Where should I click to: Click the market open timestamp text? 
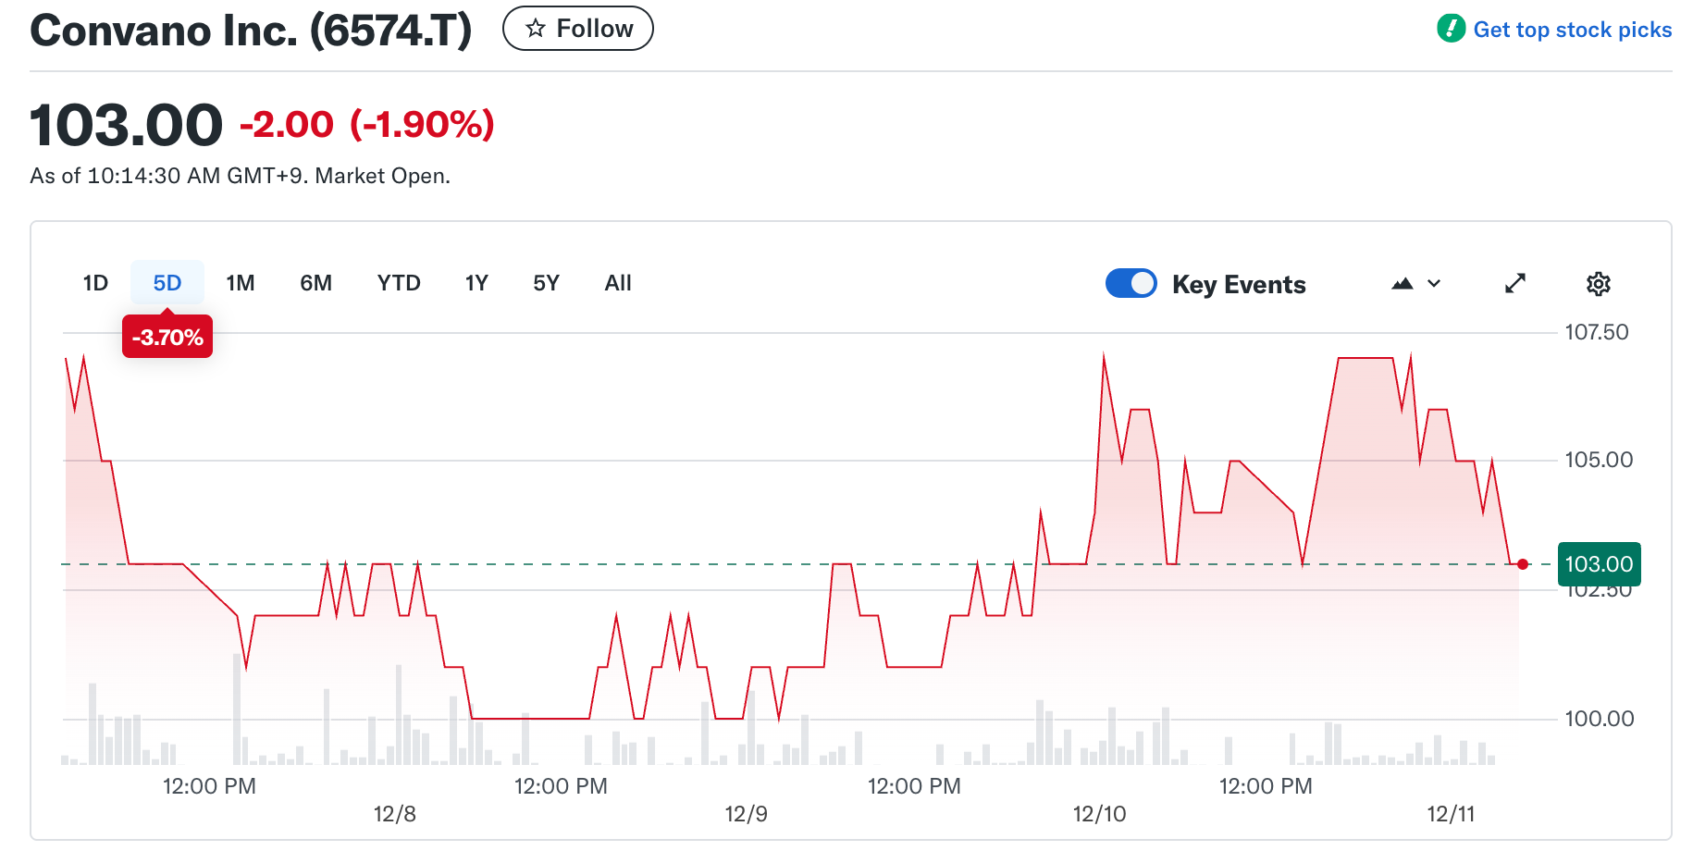(x=241, y=176)
